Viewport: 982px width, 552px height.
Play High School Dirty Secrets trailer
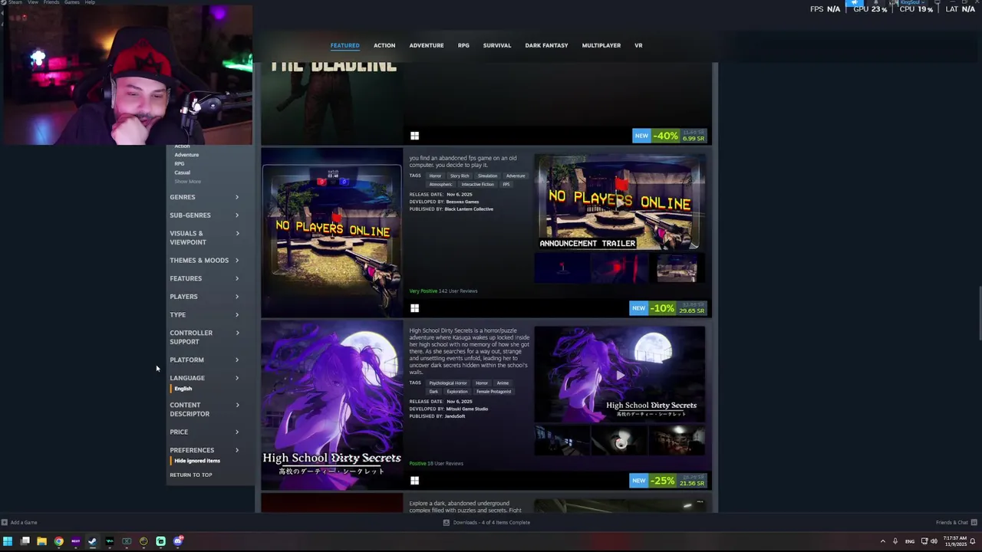[x=619, y=375]
